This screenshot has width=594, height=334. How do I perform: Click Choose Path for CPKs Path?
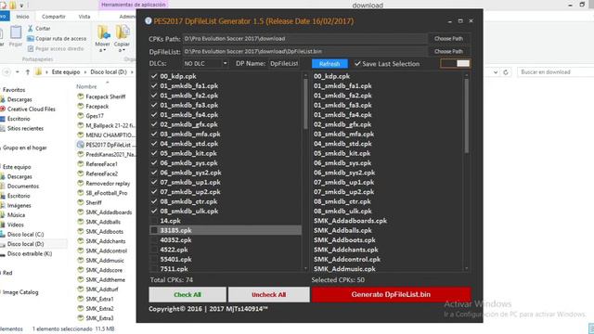[x=448, y=39]
